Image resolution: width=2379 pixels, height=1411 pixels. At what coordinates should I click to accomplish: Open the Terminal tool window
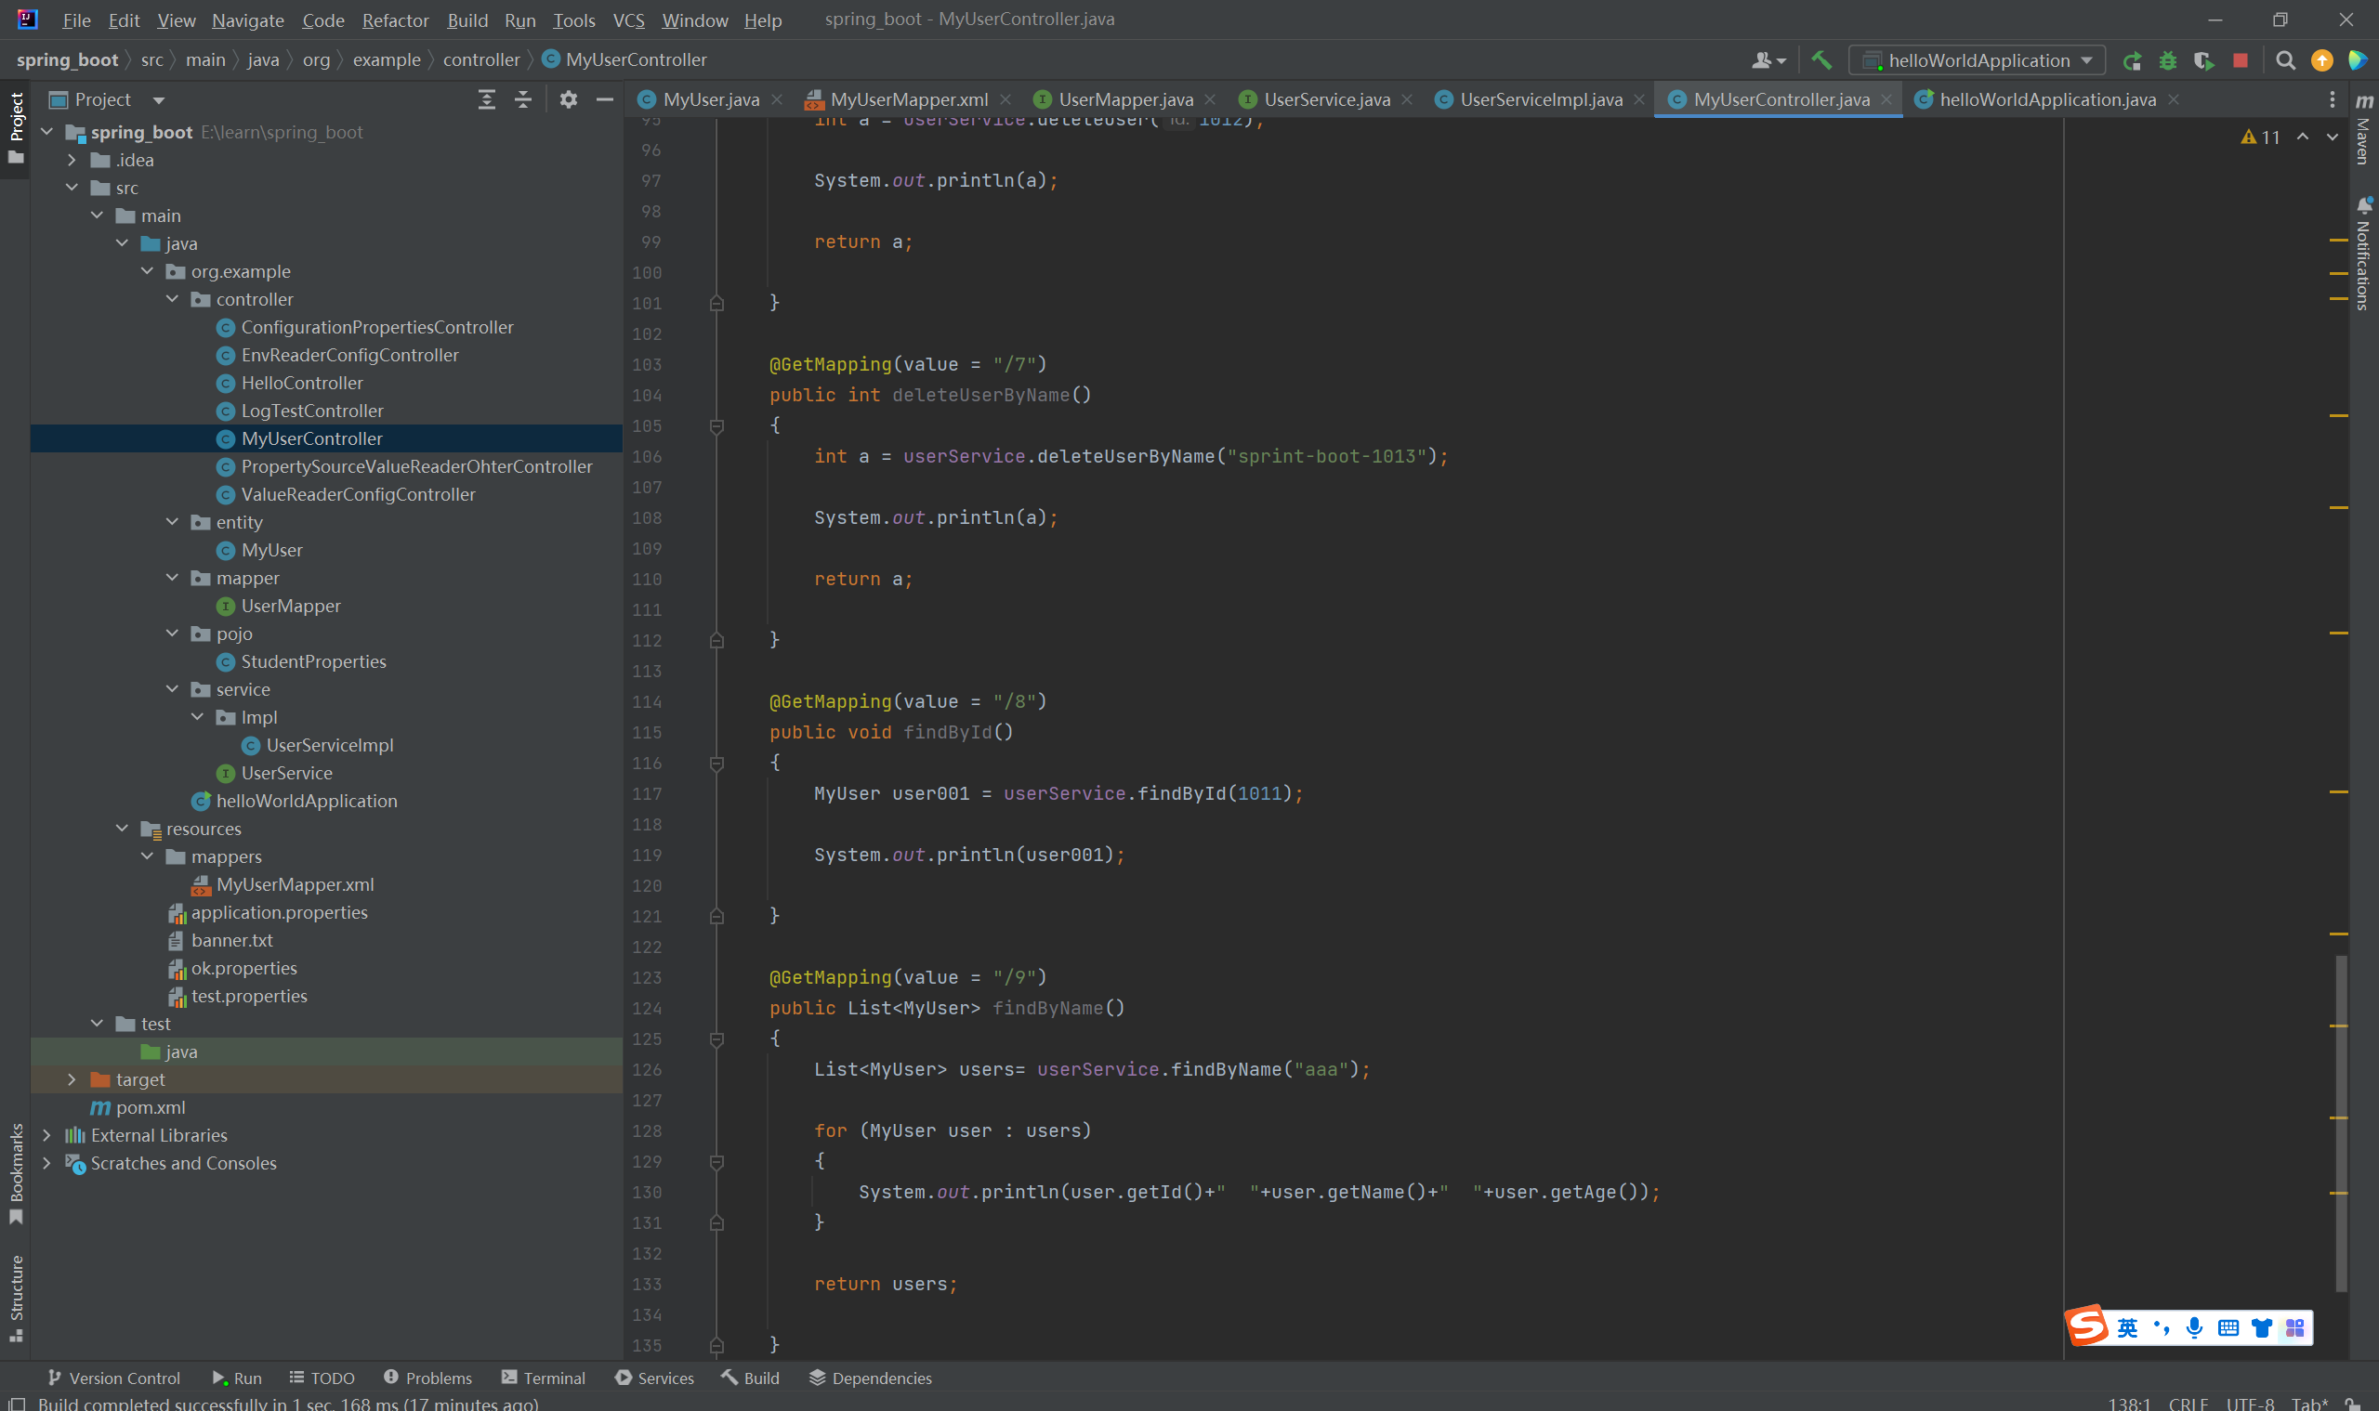click(x=543, y=1378)
